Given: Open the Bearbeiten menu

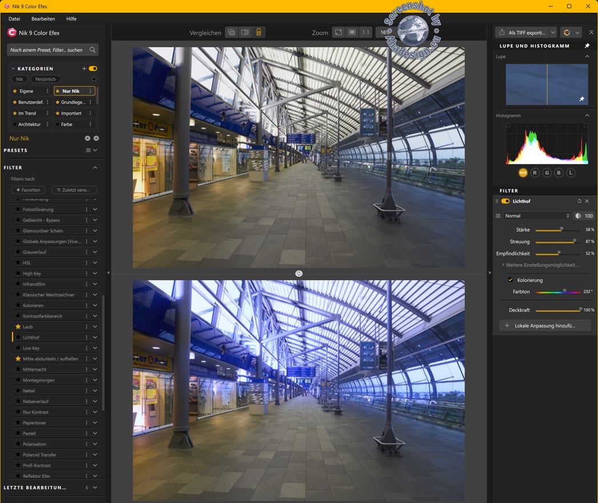Looking at the screenshot, I should coord(43,19).
